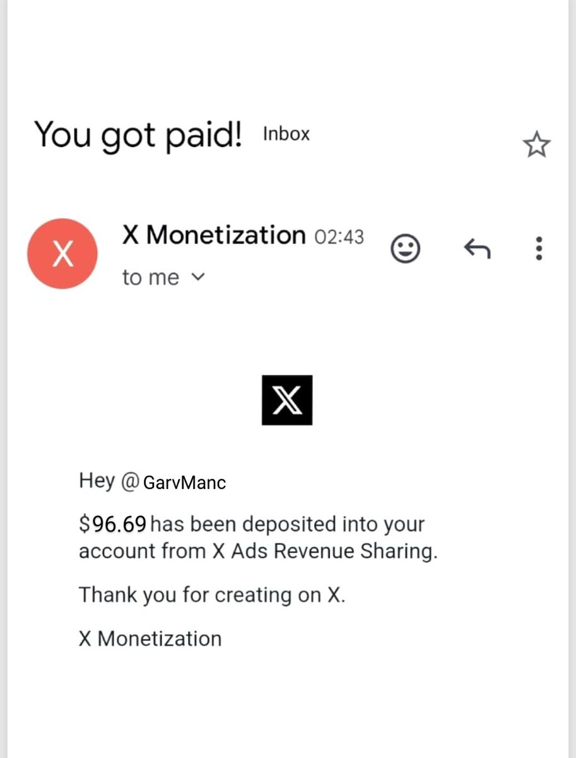Click the GarvManc handle in greeting
The width and height of the screenshot is (576, 758).
(x=184, y=483)
